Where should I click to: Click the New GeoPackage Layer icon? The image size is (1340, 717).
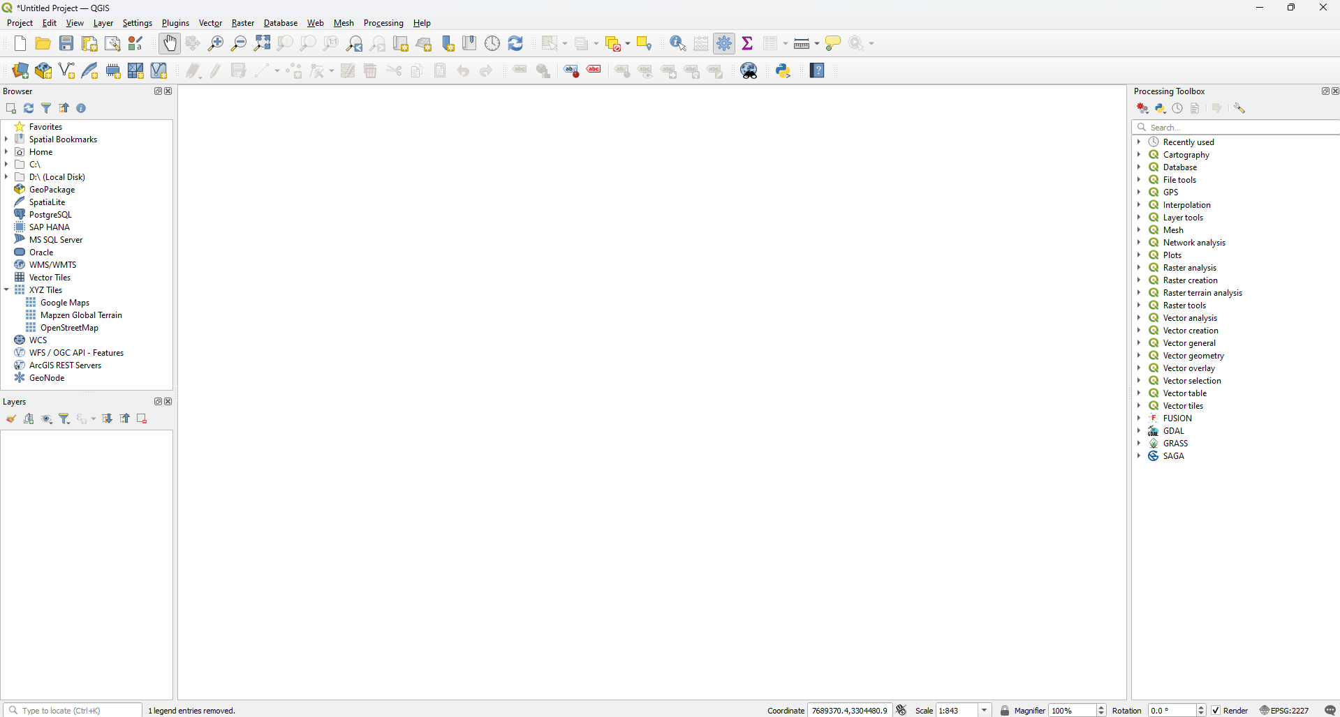pos(43,70)
